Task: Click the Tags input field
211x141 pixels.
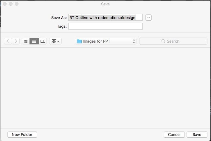Action: [105, 26]
